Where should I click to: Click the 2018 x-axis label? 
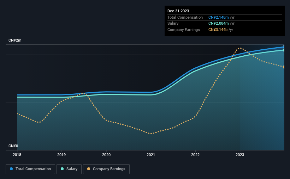click(x=17, y=155)
